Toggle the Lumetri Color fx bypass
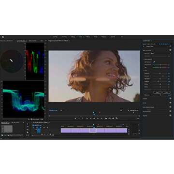 tap(144, 46)
